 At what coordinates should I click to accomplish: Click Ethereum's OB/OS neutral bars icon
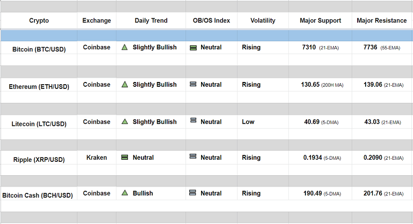pyautogui.click(x=193, y=84)
